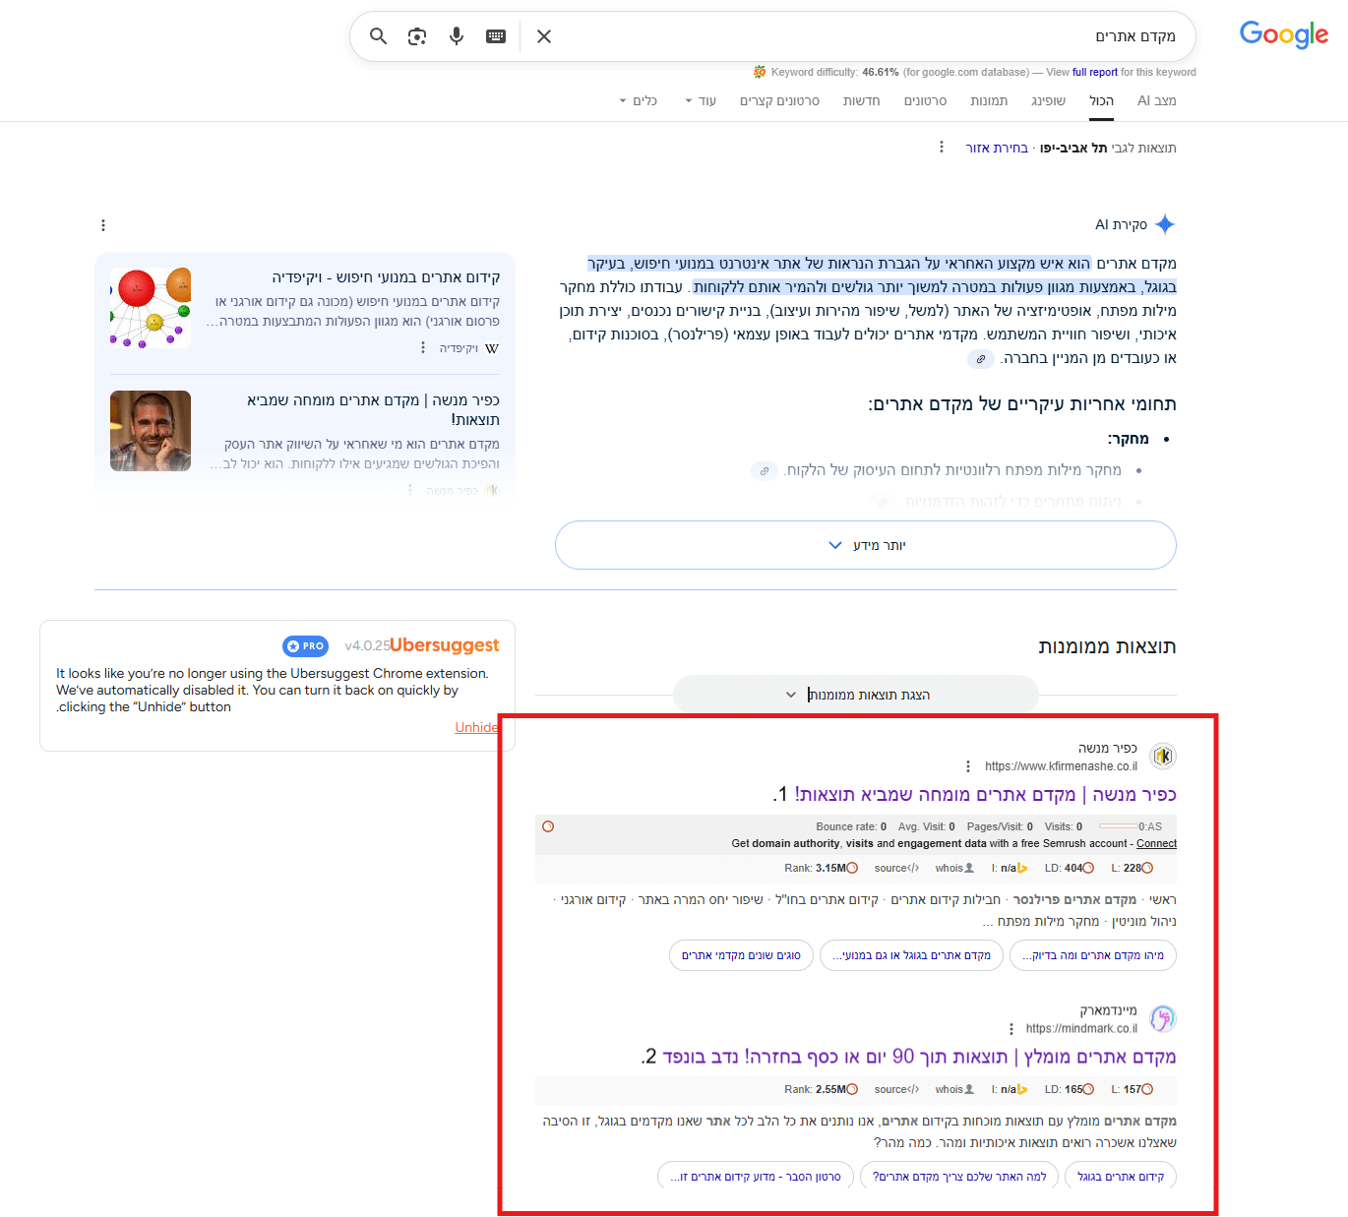Viewport: 1348px width, 1217px height.
Task: Go to the Google logo homepage
Action: click(1283, 34)
